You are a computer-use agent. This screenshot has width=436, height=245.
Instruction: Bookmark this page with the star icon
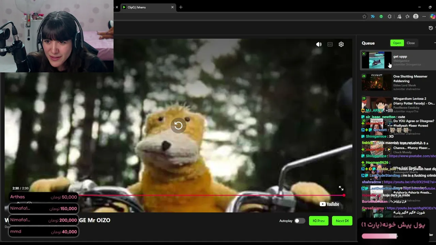364,16
